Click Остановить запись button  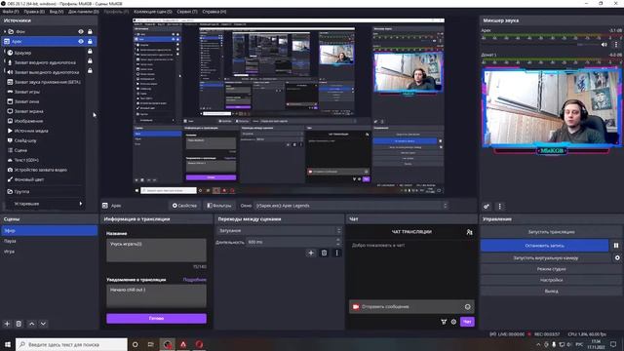point(544,246)
